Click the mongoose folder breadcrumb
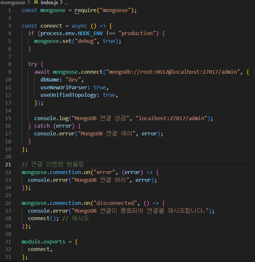The width and height of the screenshot is (255, 262). [13, 3]
